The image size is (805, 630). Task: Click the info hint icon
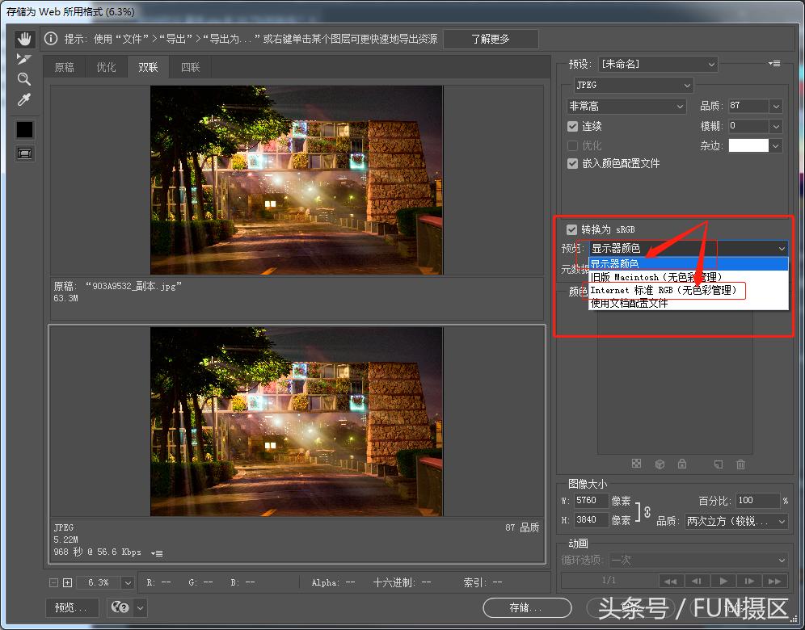click(x=51, y=39)
